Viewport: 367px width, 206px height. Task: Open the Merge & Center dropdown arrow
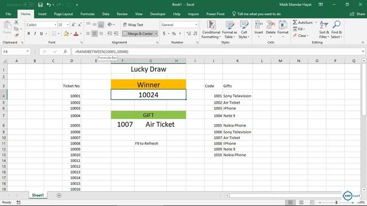pos(156,34)
